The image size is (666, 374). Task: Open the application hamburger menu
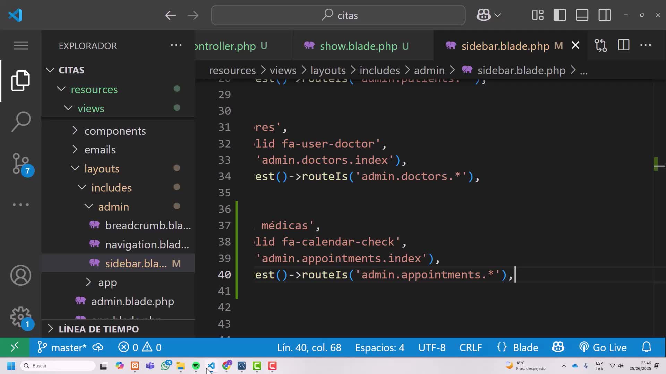(x=21, y=45)
